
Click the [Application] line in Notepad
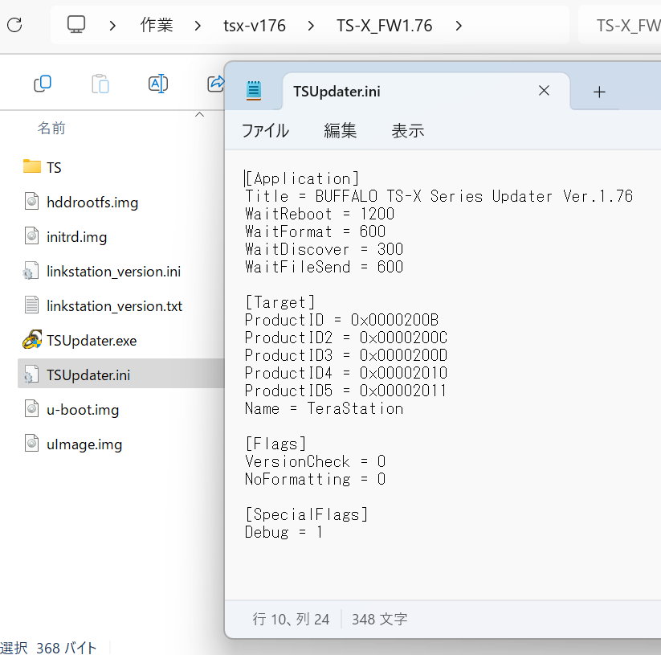[302, 178]
